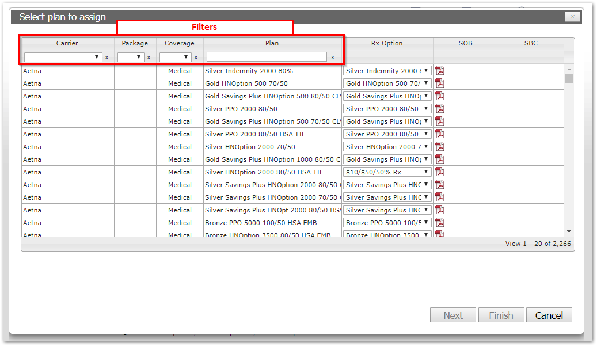Open the Package filter dropdown
Image resolution: width=597 pixels, height=346 pixels.
[130, 57]
